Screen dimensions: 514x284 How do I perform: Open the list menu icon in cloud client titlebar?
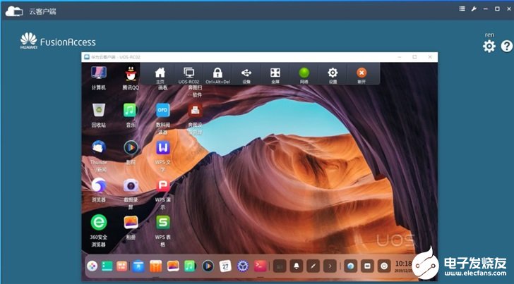[462, 9]
